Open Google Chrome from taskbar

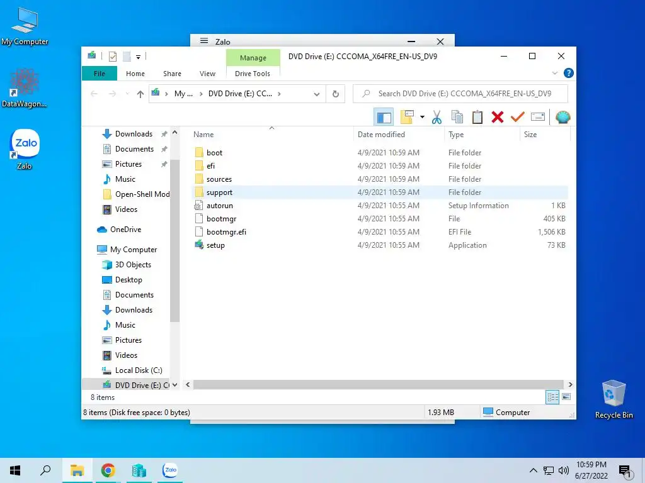pos(108,470)
